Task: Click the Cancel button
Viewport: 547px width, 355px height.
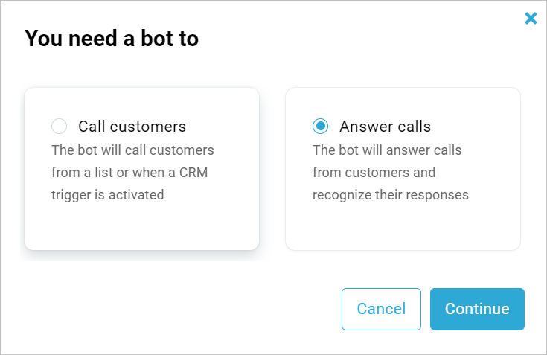Action: [381, 309]
